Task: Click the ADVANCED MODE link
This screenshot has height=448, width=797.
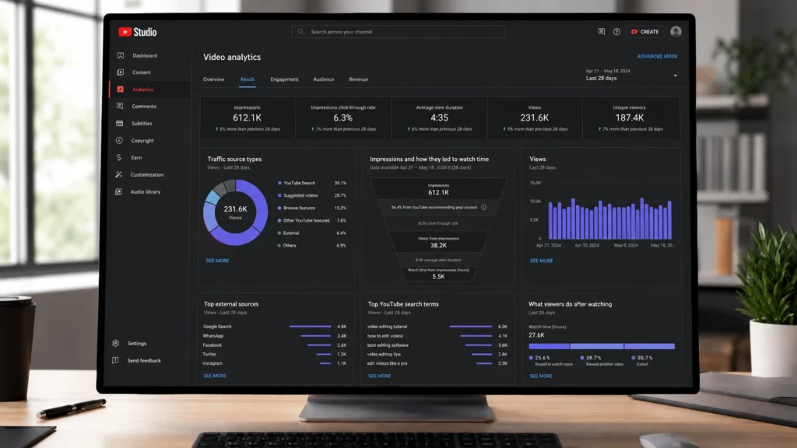Action: tap(657, 56)
